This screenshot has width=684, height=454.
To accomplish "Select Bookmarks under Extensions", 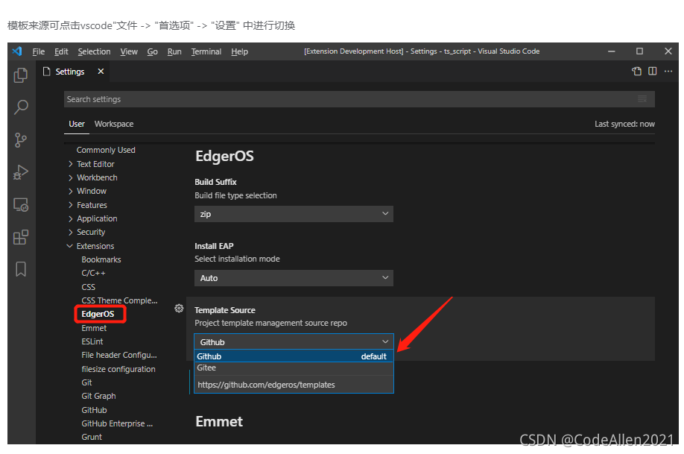I will pos(101,259).
